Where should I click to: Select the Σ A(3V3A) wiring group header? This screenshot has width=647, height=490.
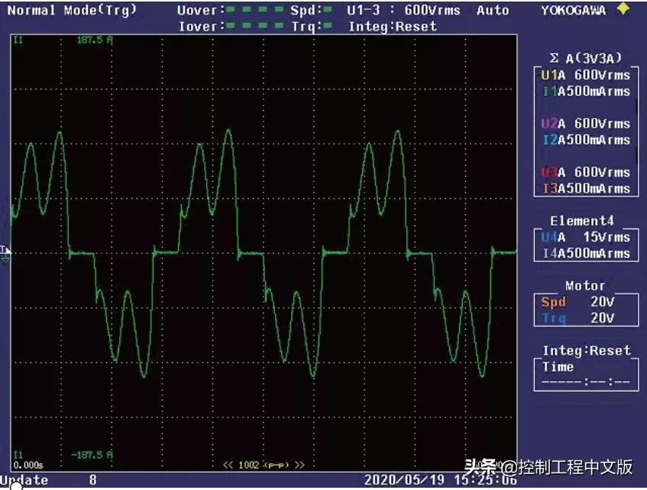coord(585,57)
